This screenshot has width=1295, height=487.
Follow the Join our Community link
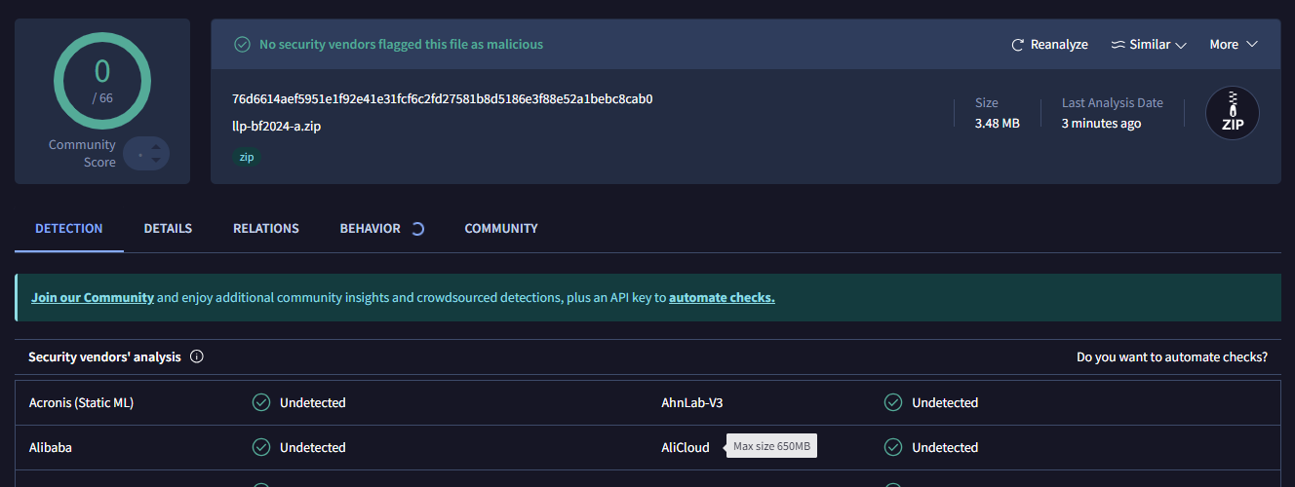click(93, 298)
